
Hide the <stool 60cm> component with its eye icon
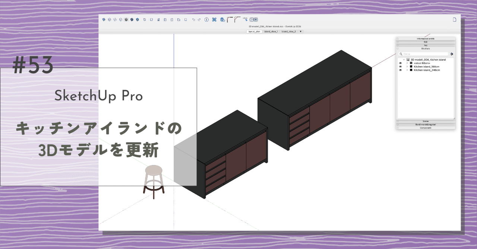400,63
